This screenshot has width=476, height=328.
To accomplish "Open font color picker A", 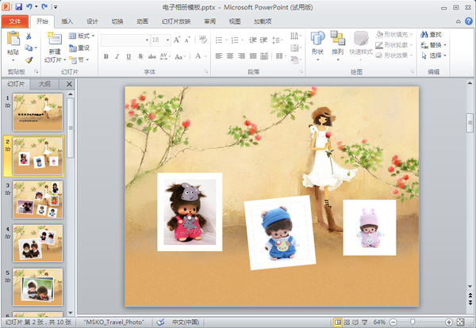I will [x=198, y=56].
